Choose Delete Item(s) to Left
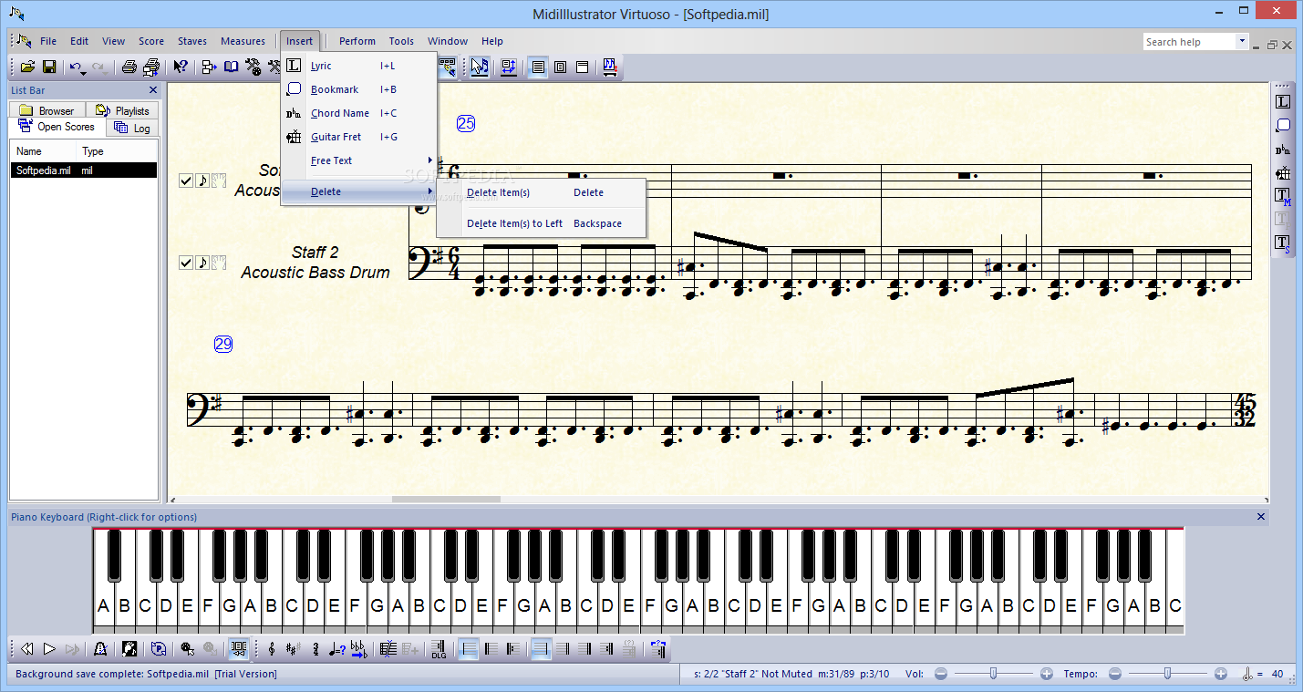 541,223
